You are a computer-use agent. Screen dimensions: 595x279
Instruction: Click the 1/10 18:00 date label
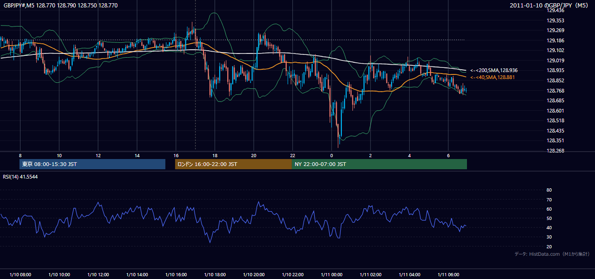pyautogui.click(x=215, y=275)
